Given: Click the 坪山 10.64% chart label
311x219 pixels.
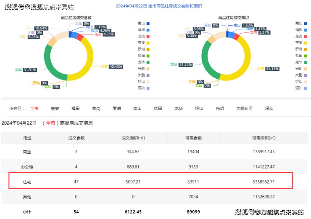Looking at the screenshot, I should point(37,28).
